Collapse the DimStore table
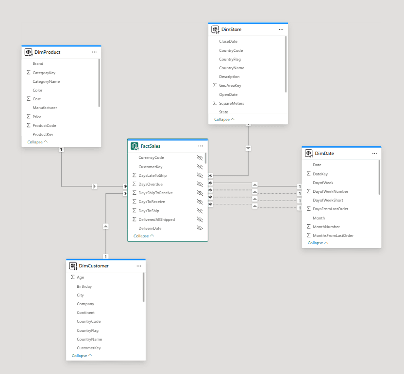Image resolution: width=404 pixels, height=374 pixels. 224,119
